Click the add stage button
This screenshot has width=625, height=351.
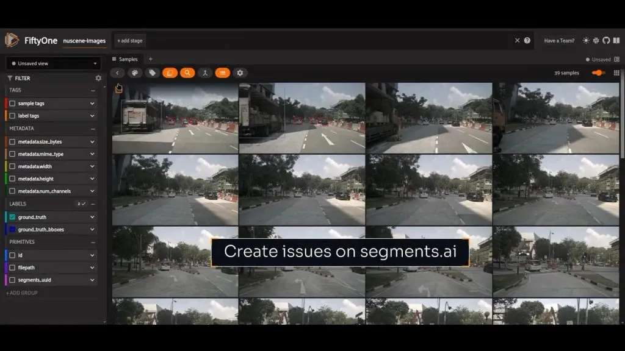[130, 41]
